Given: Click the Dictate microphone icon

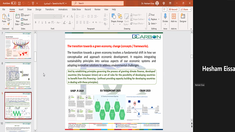Looking at the screenshot, I should coord(165,16).
